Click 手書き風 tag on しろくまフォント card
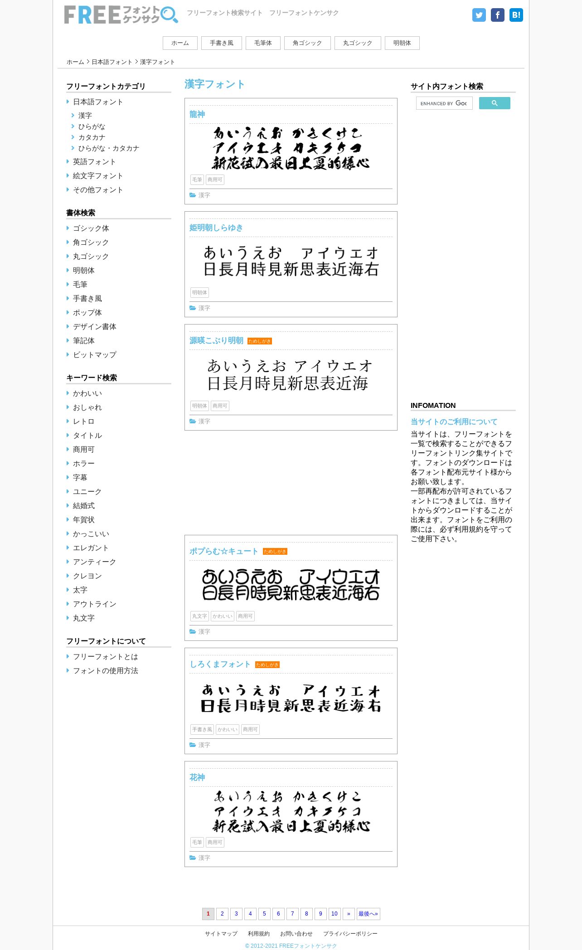Viewport: 582px width, 950px height. coord(202,730)
